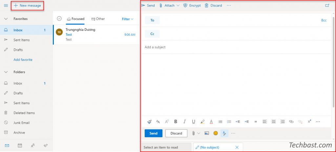Align text left
This screenshot has height=152, width=336.
[x=265, y=122]
